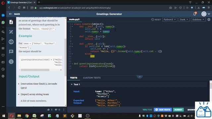
Task: Open Chrome from the Windows taskbar
Action: (27, 116)
